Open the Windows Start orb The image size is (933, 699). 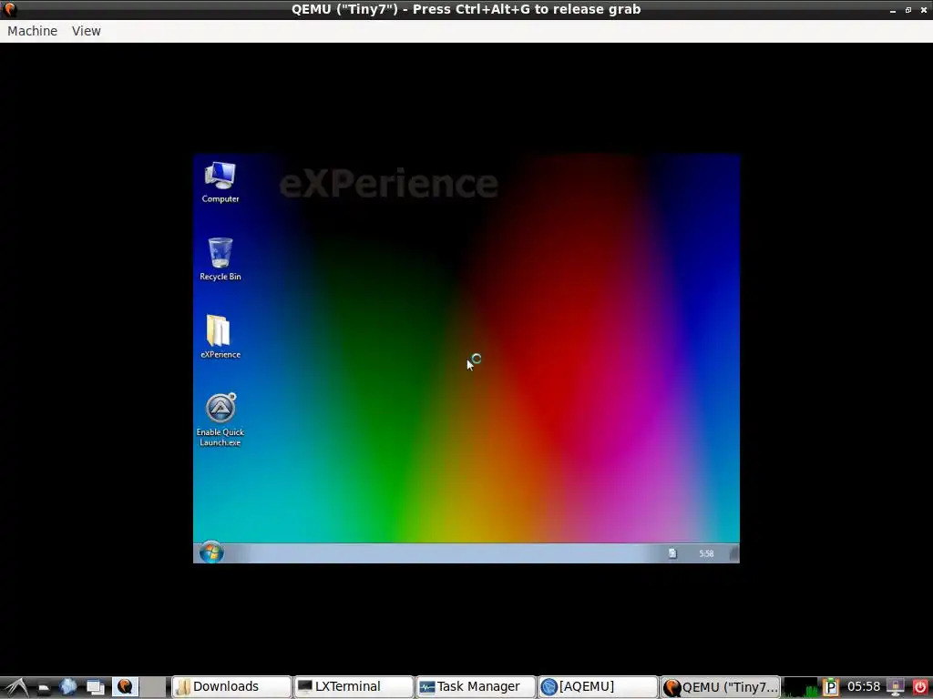(211, 552)
